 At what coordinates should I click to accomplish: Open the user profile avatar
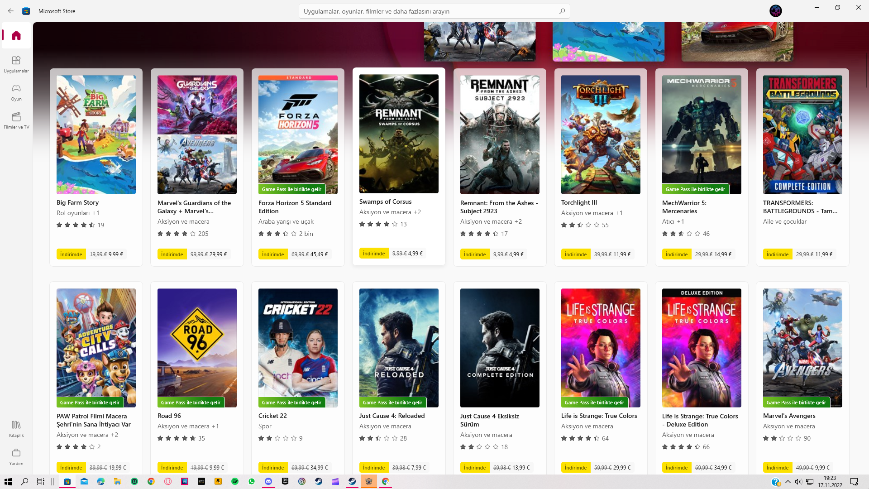tap(775, 11)
